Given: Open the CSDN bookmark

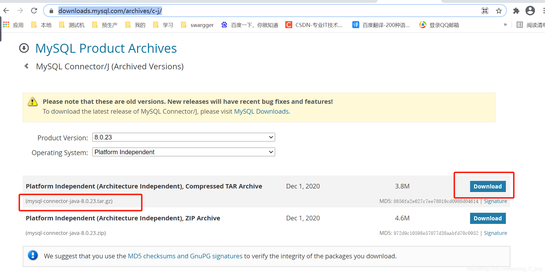Looking at the screenshot, I should tap(314, 25).
